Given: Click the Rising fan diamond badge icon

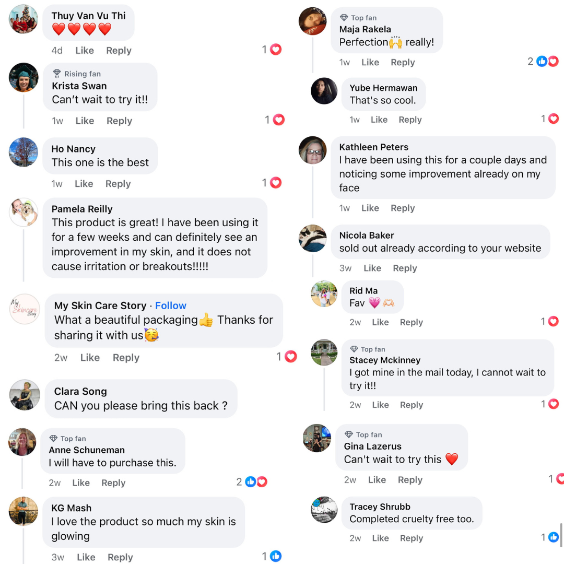Looking at the screenshot, I should 57,74.
